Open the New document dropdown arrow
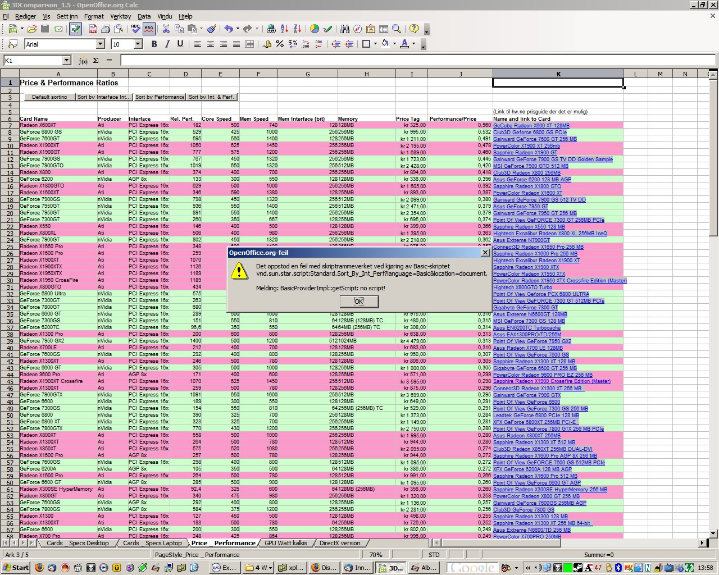 [22, 29]
